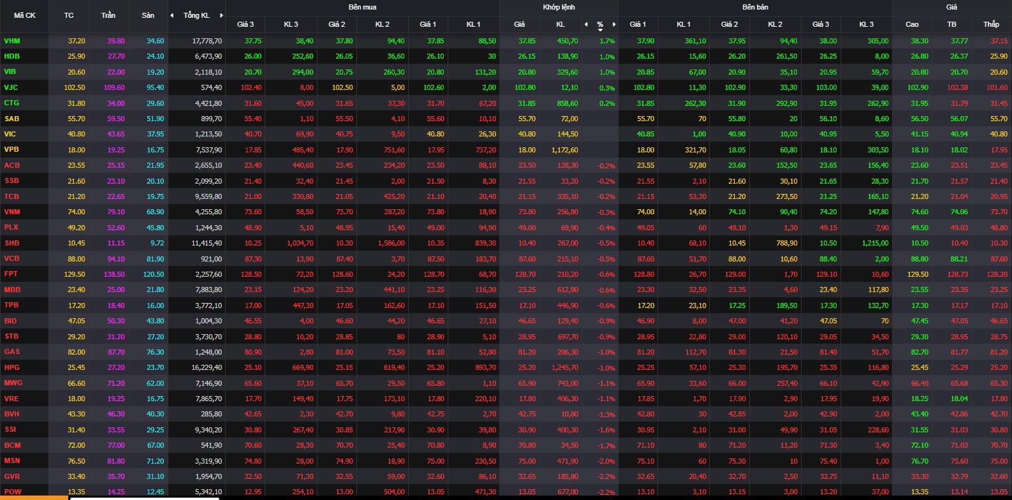Click the Tổng KL column header
Viewport: 1012px width, 500px height.
pyautogui.click(x=196, y=15)
